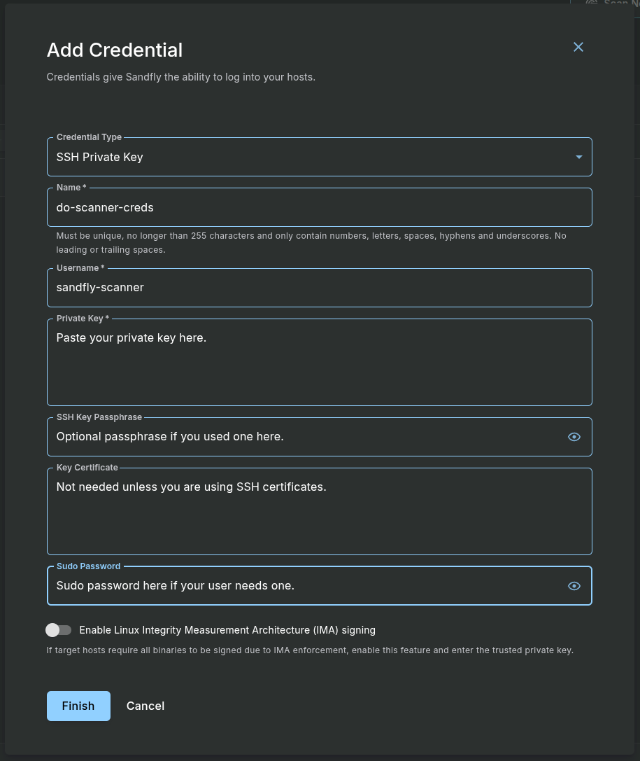Cancel adding the credential
This screenshot has width=640, height=761.
click(145, 706)
